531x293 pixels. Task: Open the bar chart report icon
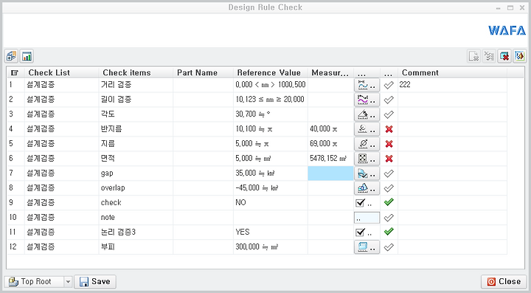(27, 56)
